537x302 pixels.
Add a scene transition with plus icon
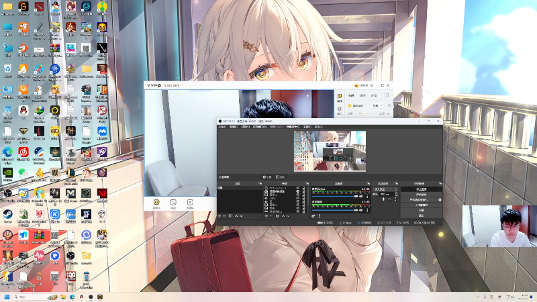click(383, 199)
